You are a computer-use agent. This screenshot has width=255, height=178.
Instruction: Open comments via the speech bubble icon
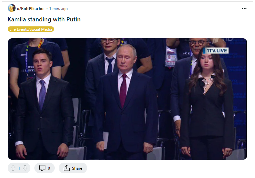click(x=42, y=168)
